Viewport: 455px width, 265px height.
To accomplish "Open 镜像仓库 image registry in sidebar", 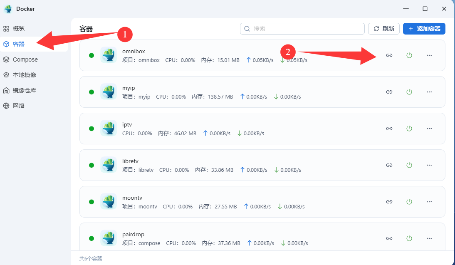I will [34, 90].
